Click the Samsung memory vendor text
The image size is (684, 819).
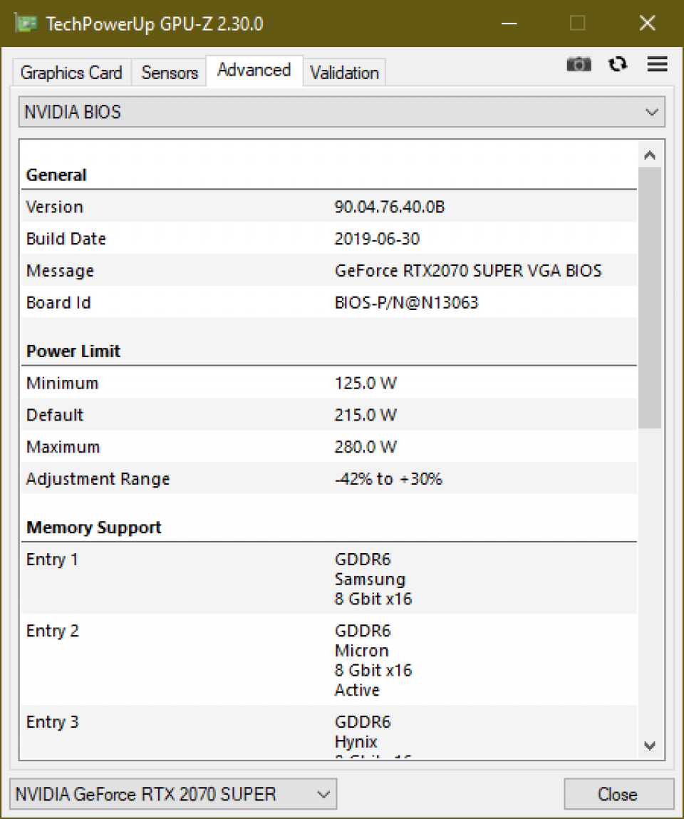370,580
